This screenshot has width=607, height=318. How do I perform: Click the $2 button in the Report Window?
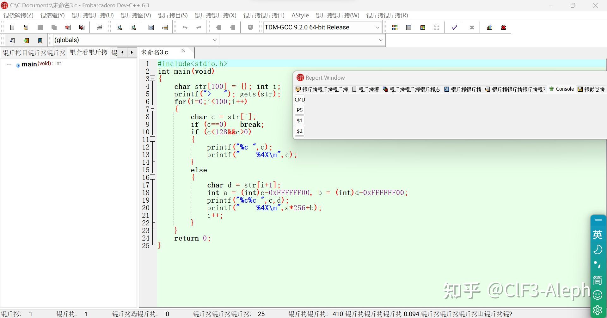pos(300,131)
